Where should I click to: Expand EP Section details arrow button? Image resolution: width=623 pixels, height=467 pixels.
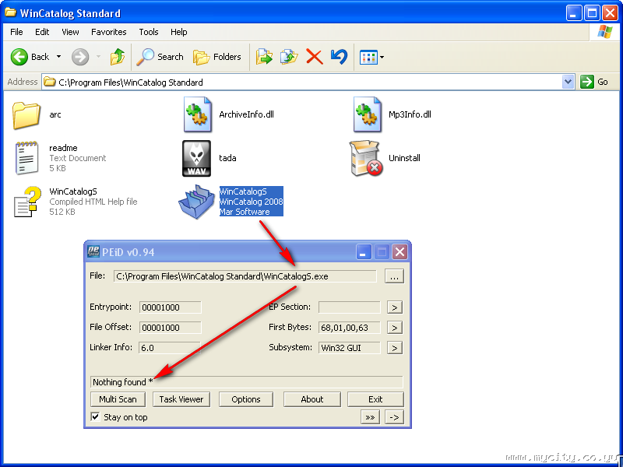tap(395, 307)
